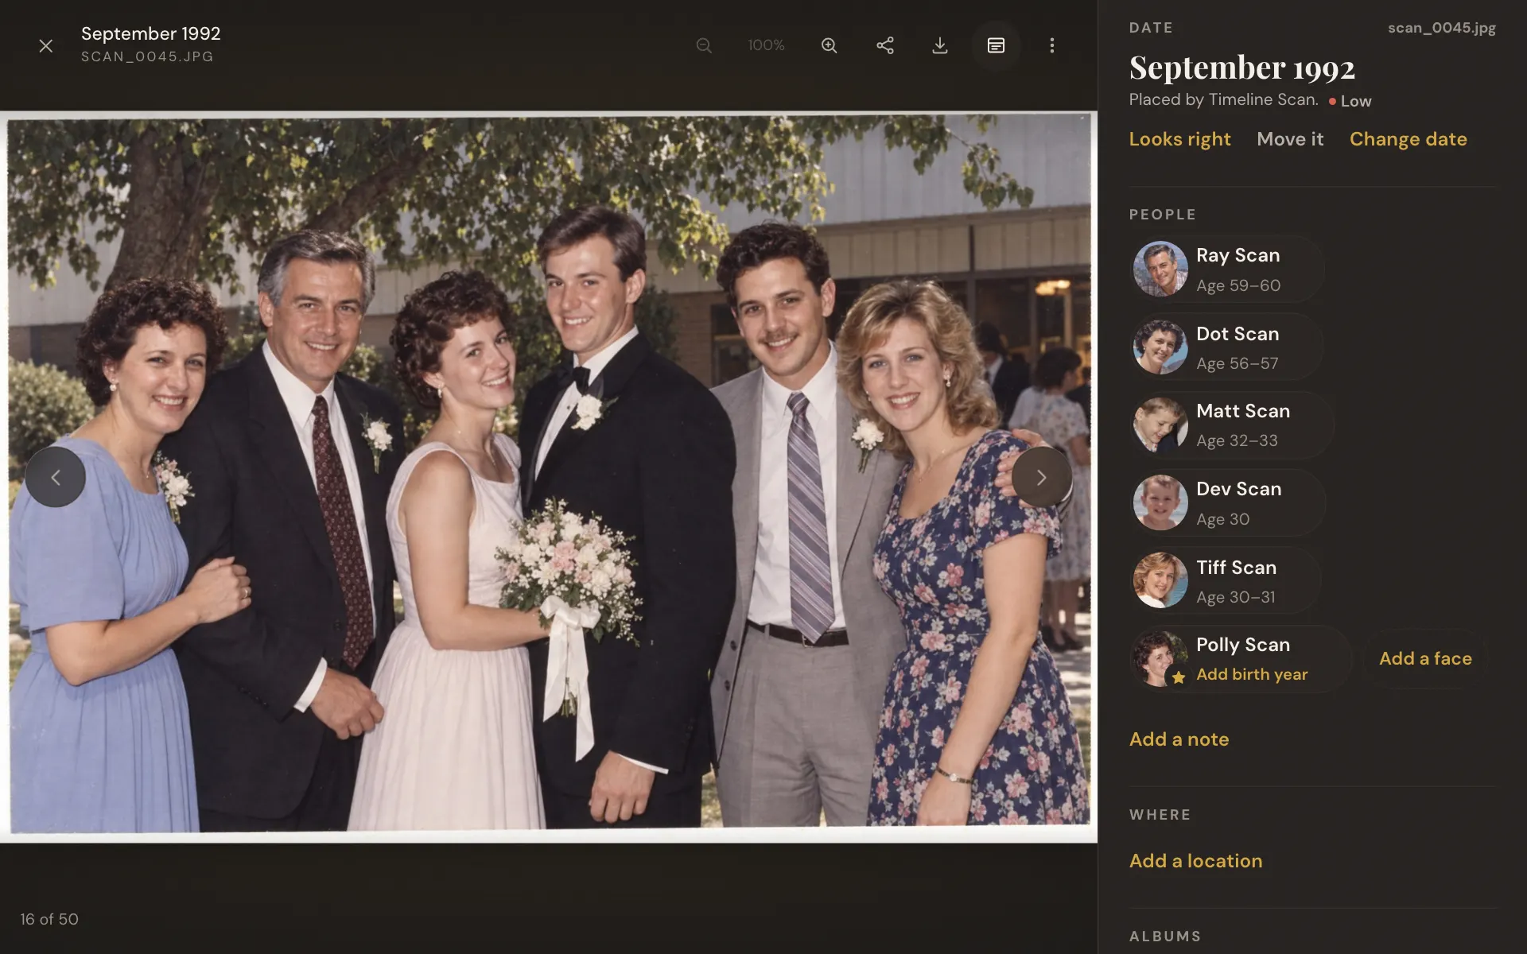
Task: Zoom in with the magnifier plus icon
Action: point(829,45)
